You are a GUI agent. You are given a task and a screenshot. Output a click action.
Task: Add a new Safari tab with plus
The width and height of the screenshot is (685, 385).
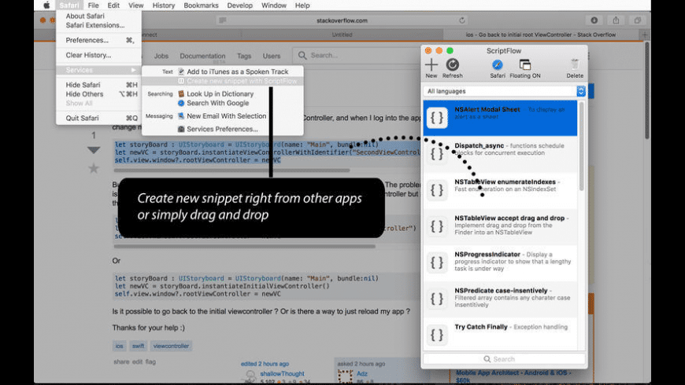(x=645, y=35)
